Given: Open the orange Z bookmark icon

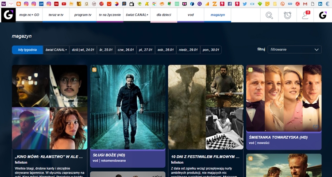Looking at the screenshot, I should click(215, 4).
